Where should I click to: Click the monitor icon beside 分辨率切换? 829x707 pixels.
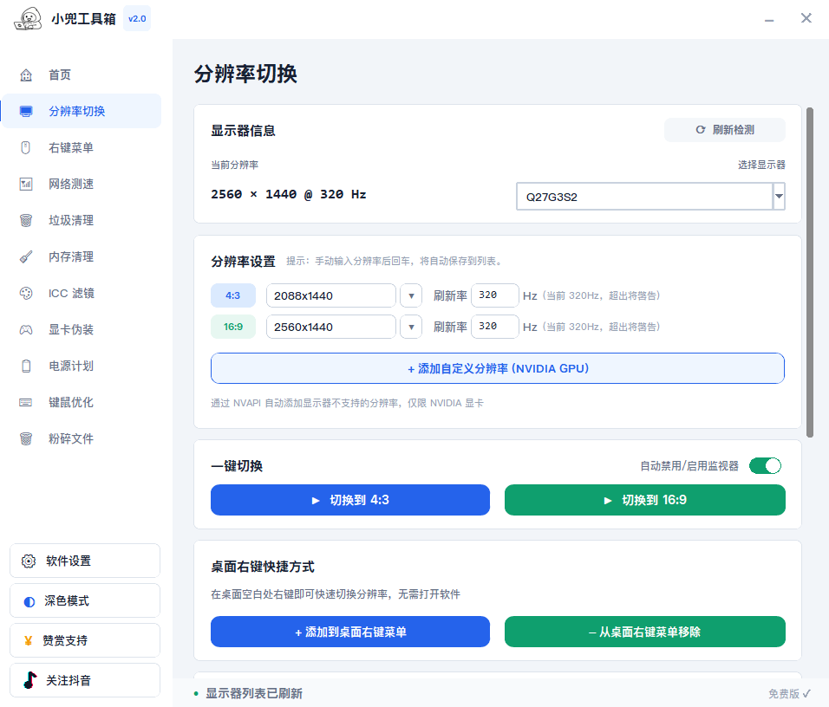(26, 112)
